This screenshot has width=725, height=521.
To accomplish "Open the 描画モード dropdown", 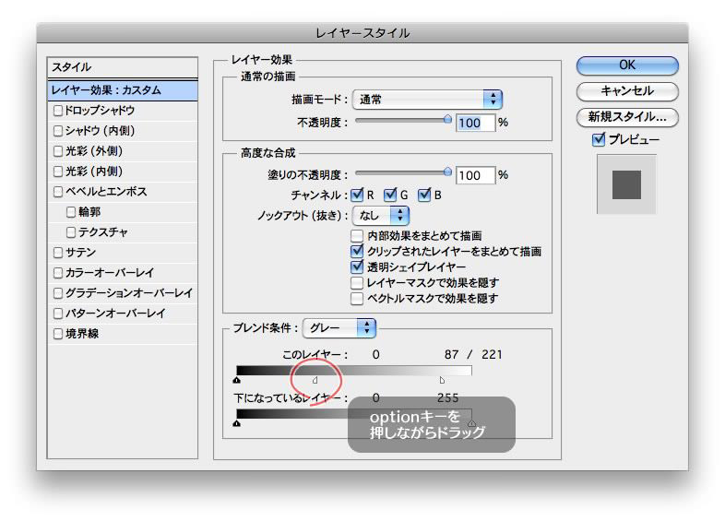I will (x=427, y=100).
